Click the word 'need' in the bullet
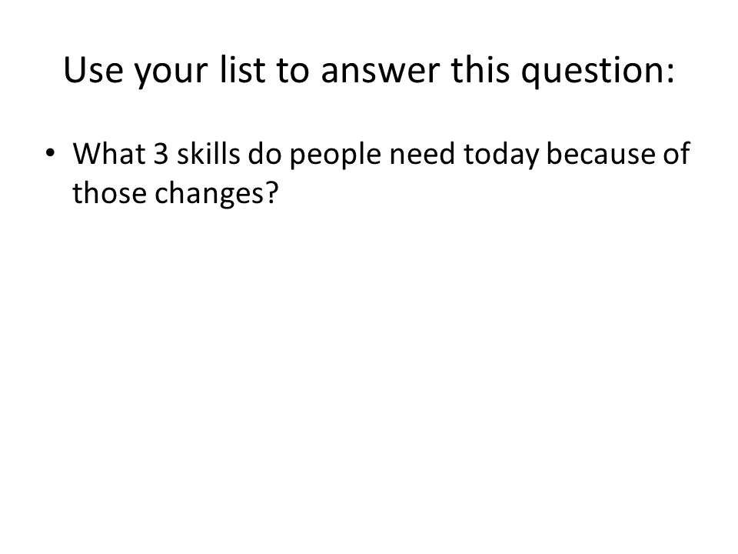Viewport: 738px width, 554px height. [x=422, y=154]
